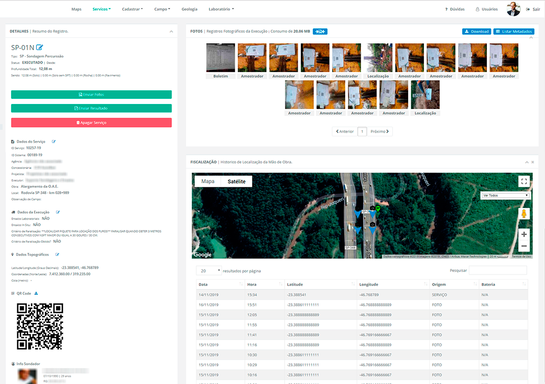Click Enviar Fotos button

coord(91,94)
